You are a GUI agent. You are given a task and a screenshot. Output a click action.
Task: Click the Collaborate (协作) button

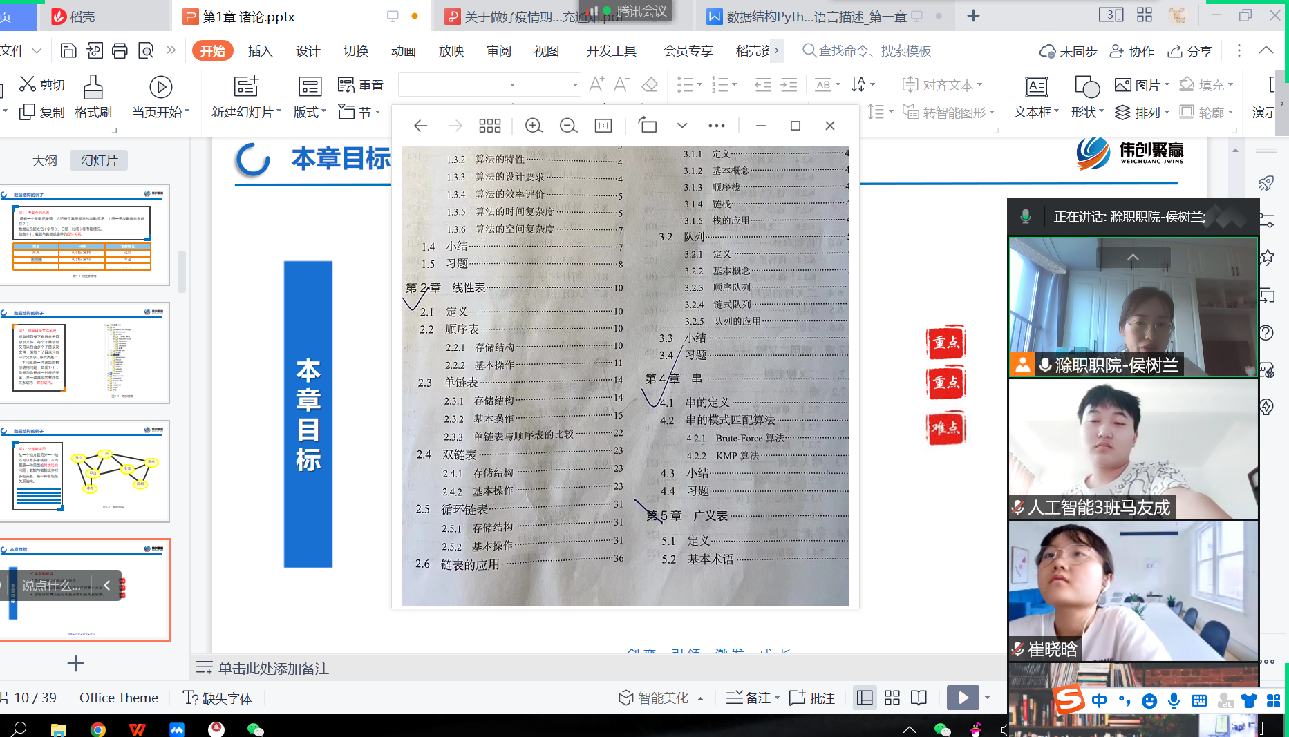(x=1131, y=51)
